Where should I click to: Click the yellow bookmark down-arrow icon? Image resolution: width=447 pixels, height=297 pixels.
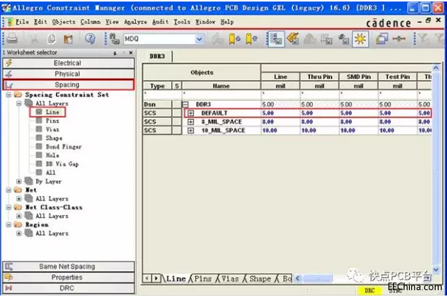(x=235, y=39)
